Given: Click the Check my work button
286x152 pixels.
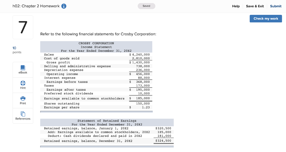Looking at the screenshot, I should [266, 19].
